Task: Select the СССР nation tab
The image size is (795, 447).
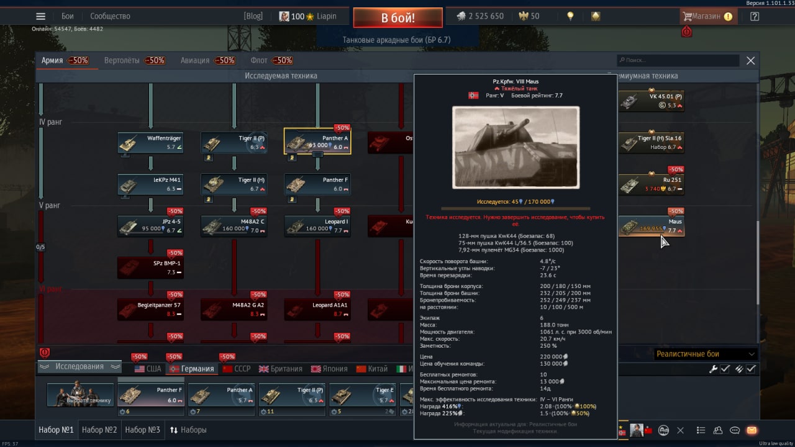Action: (237, 369)
